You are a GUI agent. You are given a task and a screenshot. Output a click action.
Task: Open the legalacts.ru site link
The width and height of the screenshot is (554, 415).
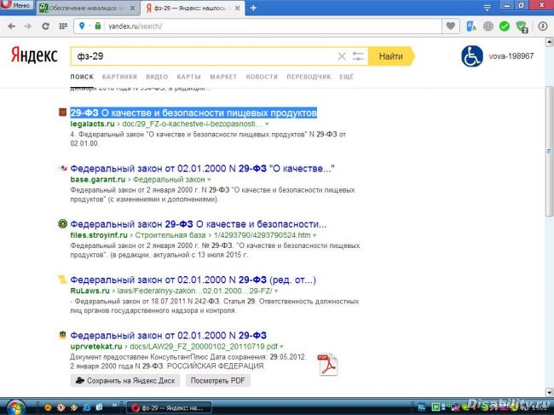(93, 124)
